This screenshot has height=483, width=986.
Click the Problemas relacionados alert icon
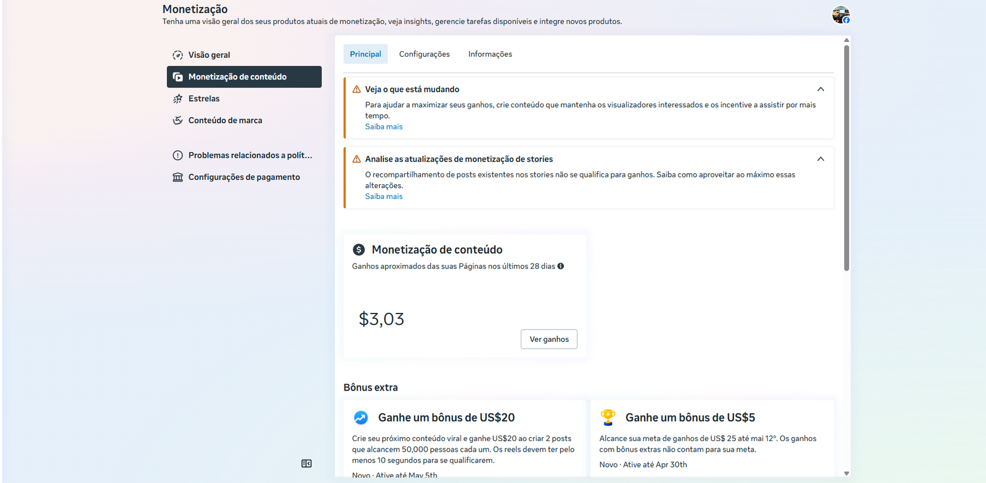coord(177,155)
